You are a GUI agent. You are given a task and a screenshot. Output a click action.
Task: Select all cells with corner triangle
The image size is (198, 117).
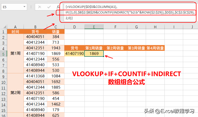coord(5,27)
